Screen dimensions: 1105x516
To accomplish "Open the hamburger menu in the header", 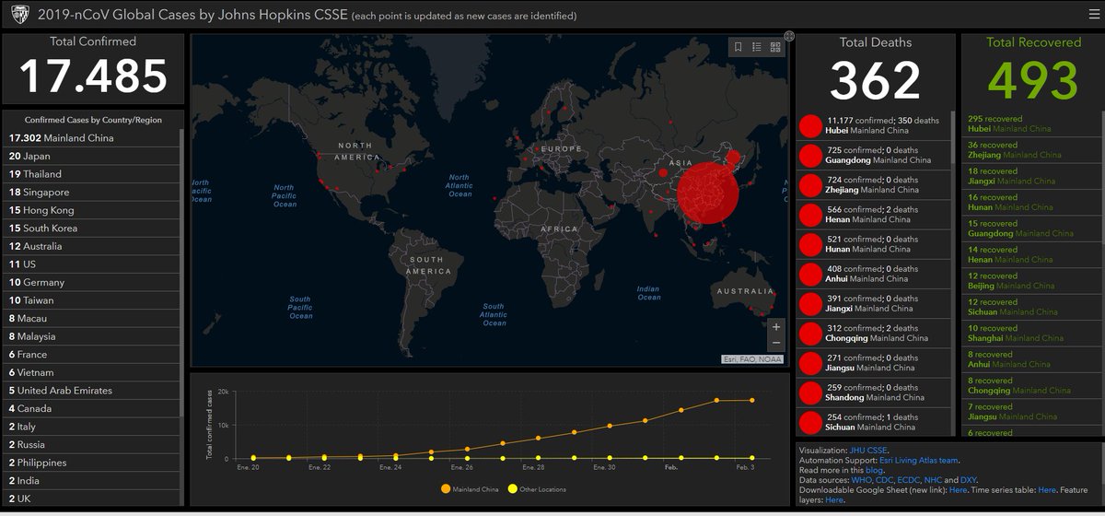I will click(1094, 14).
